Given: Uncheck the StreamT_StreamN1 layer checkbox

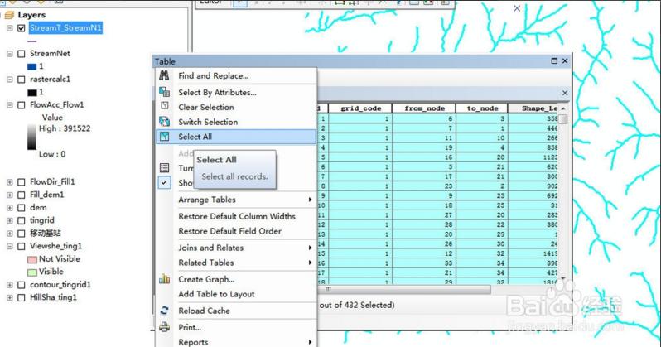Looking at the screenshot, I should coord(22,28).
